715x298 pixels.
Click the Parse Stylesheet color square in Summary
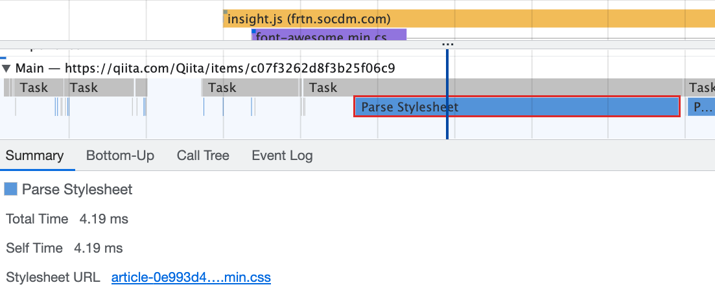(x=10, y=189)
